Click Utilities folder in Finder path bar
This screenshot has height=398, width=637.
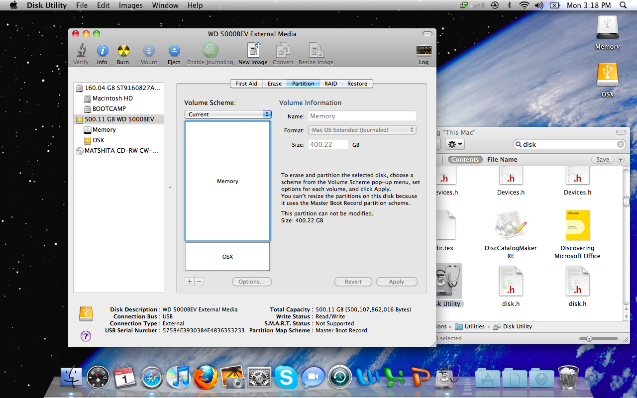pos(470,327)
